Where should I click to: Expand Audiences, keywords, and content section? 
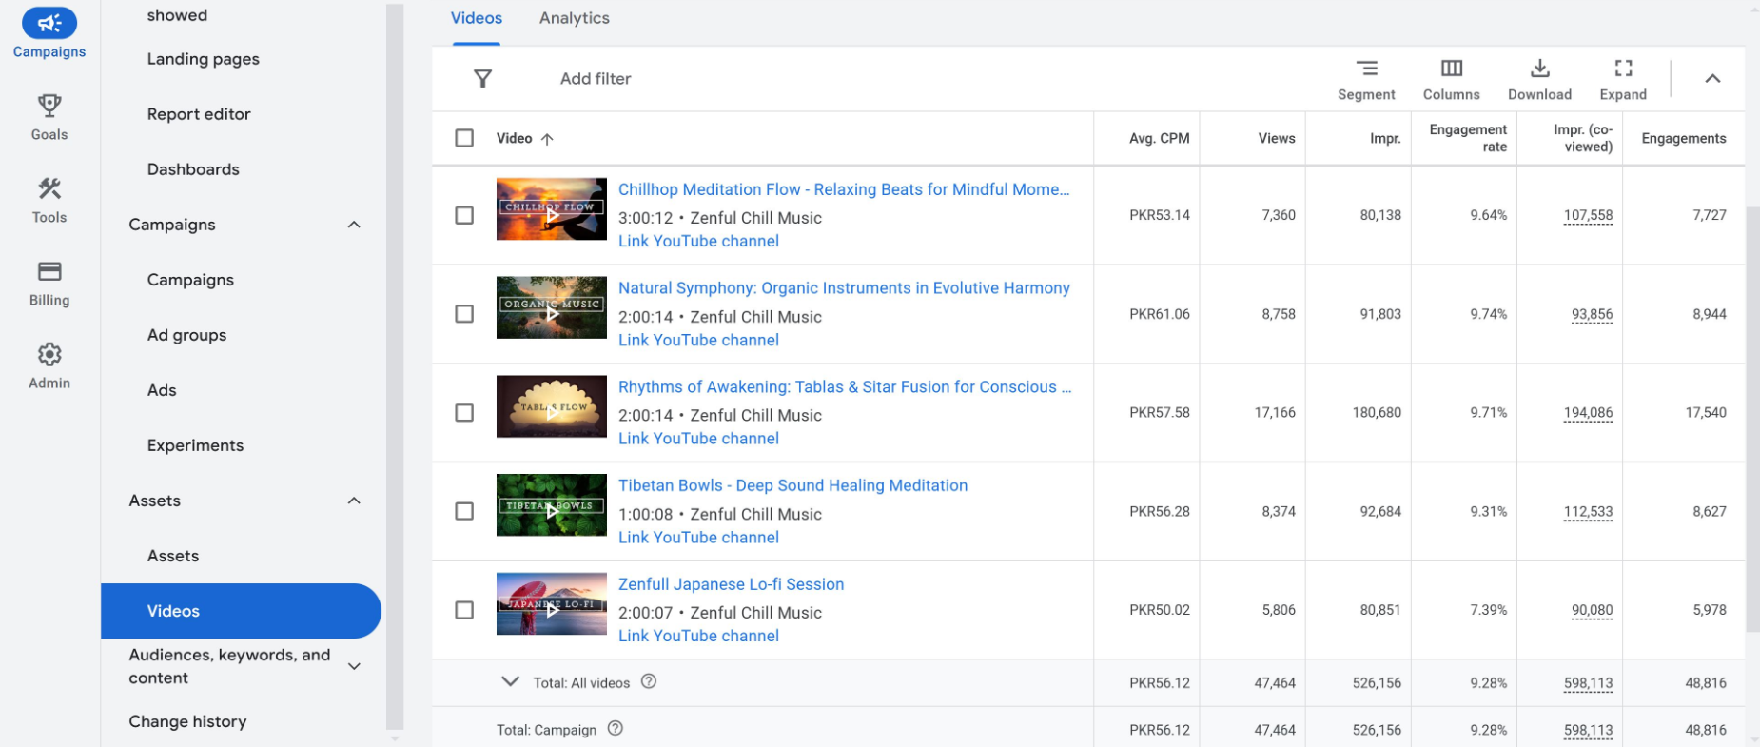354,666
